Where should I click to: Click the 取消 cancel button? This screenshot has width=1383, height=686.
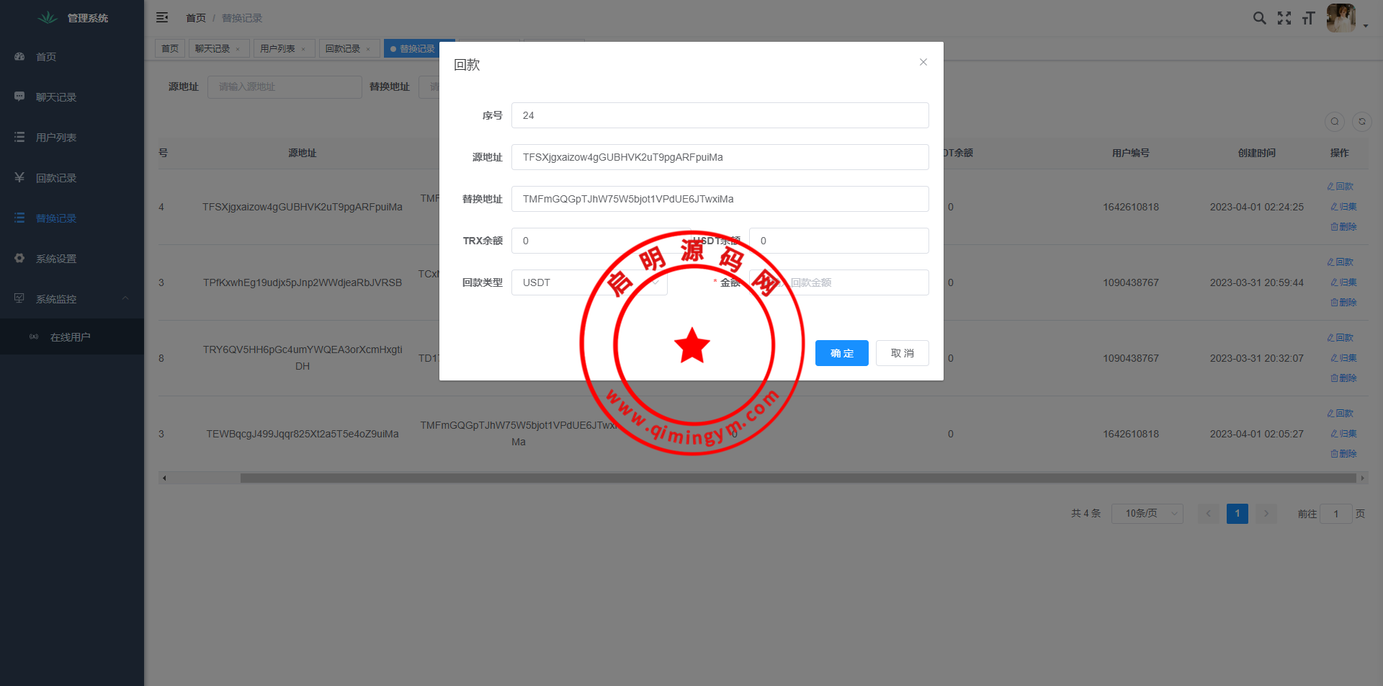pyautogui.click(x=902, y=353)
